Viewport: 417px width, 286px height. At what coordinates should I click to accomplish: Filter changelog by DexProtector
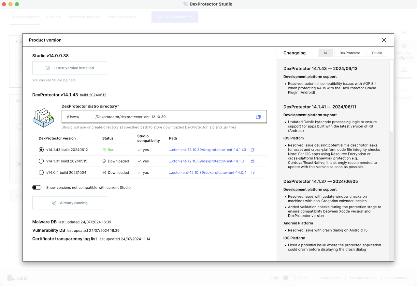(350, 53)
